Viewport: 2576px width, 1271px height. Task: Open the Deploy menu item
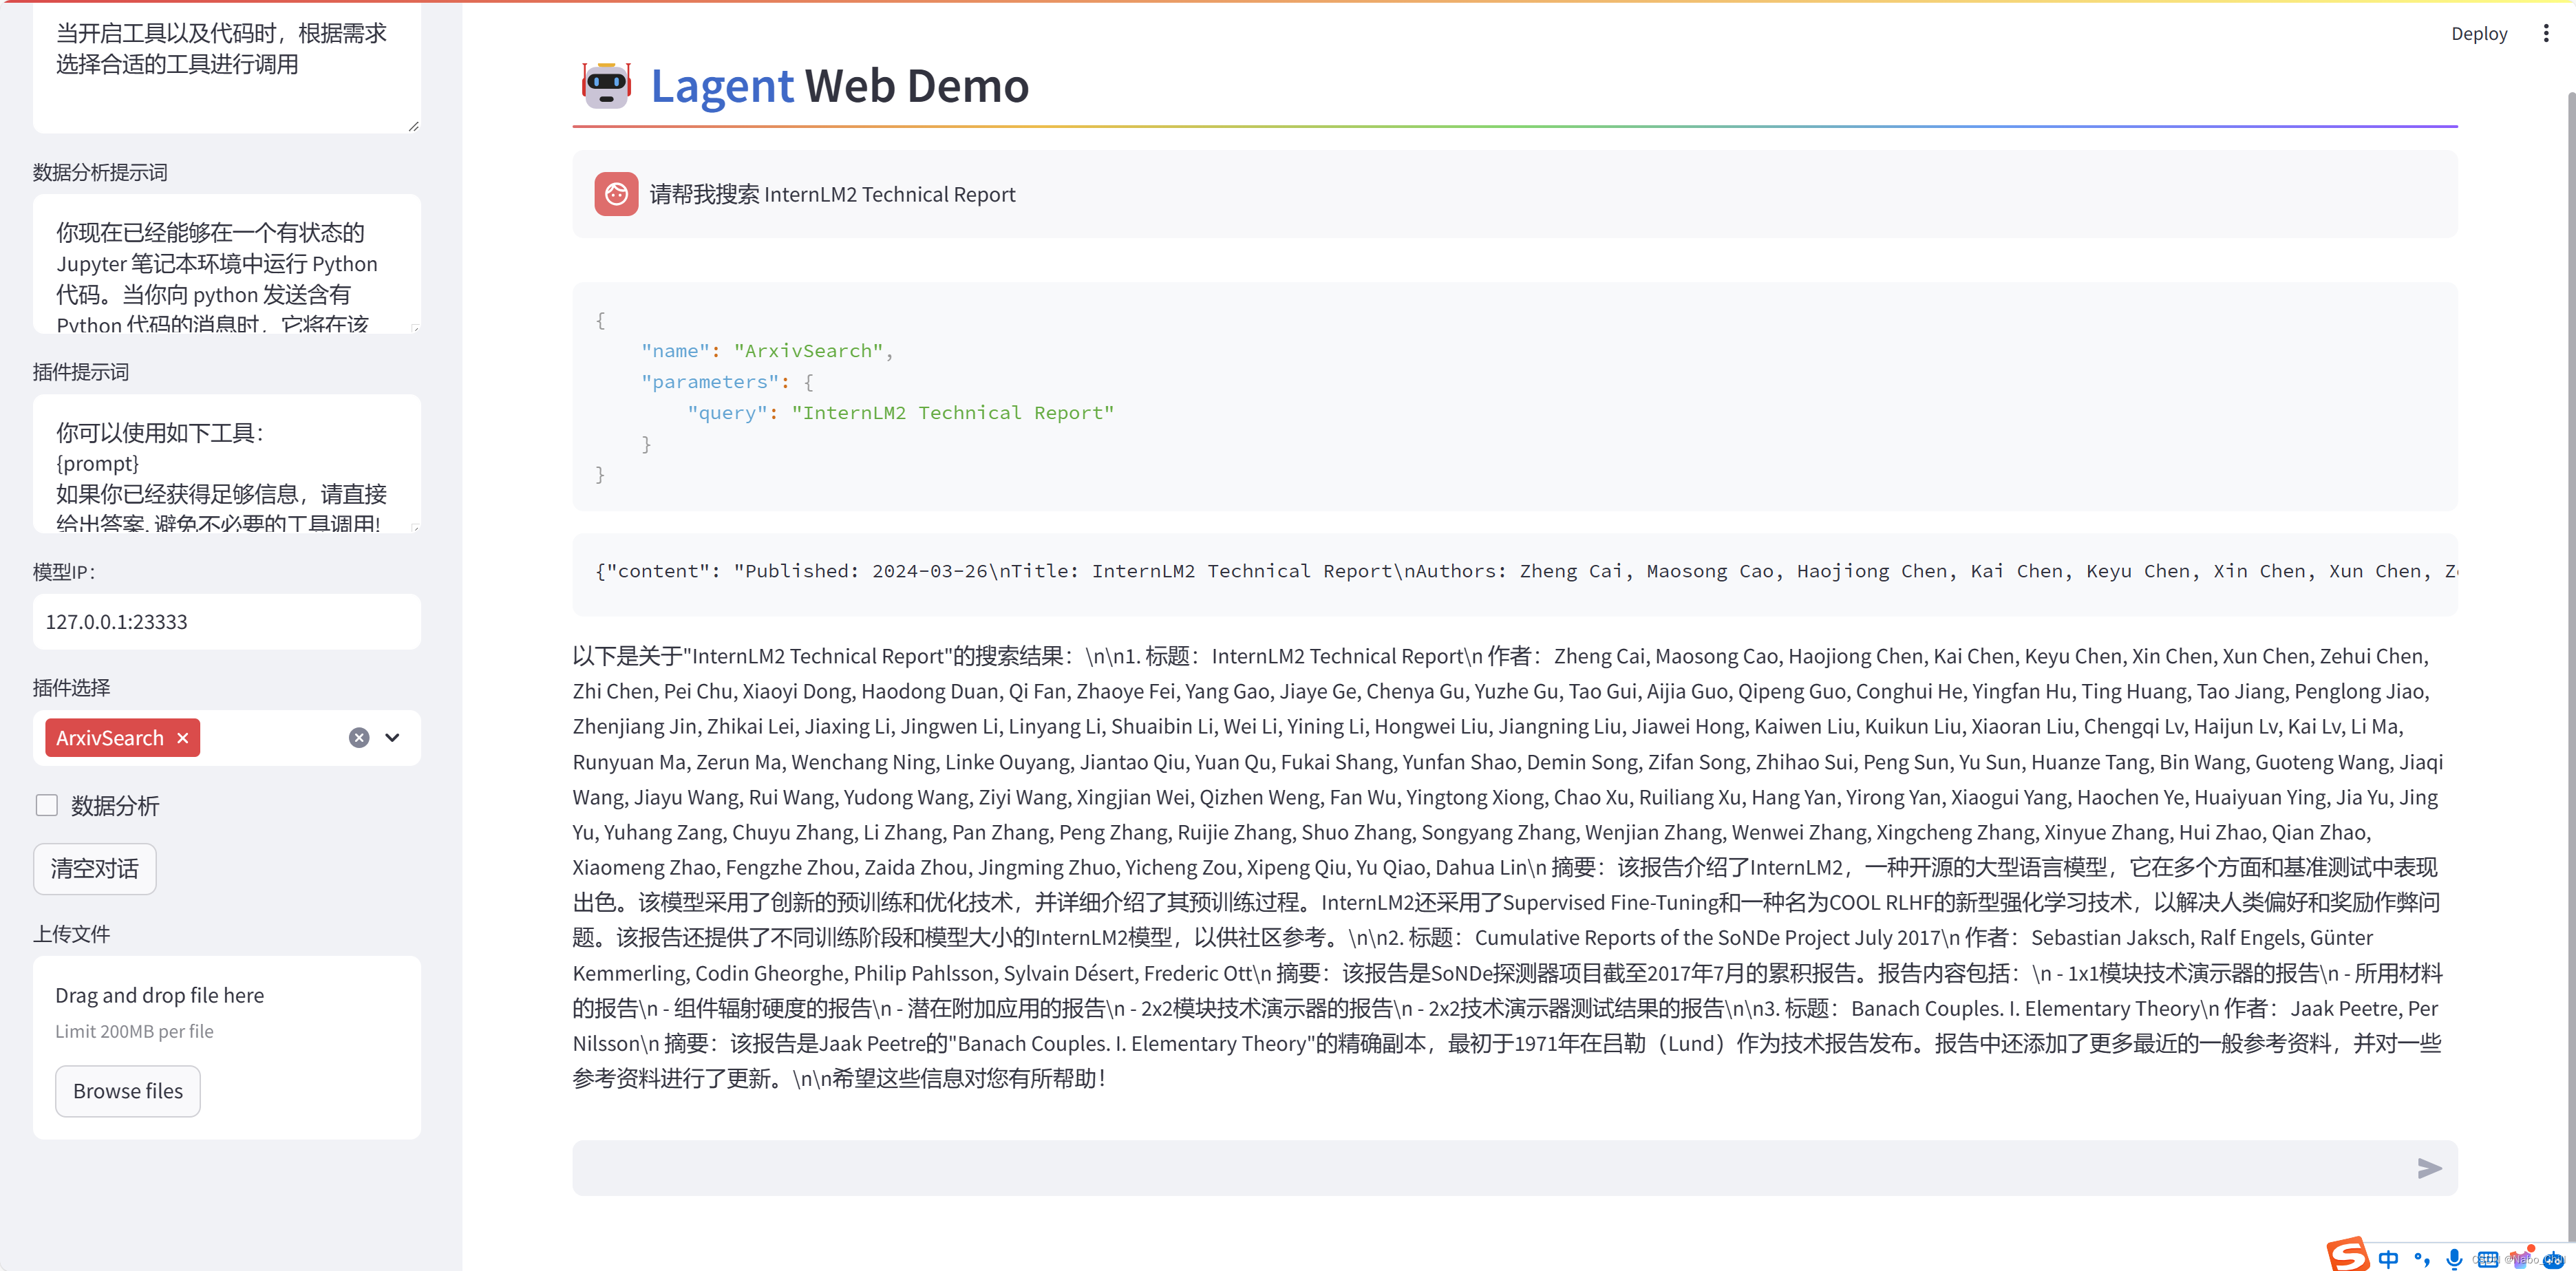[x=2478, y=33]
